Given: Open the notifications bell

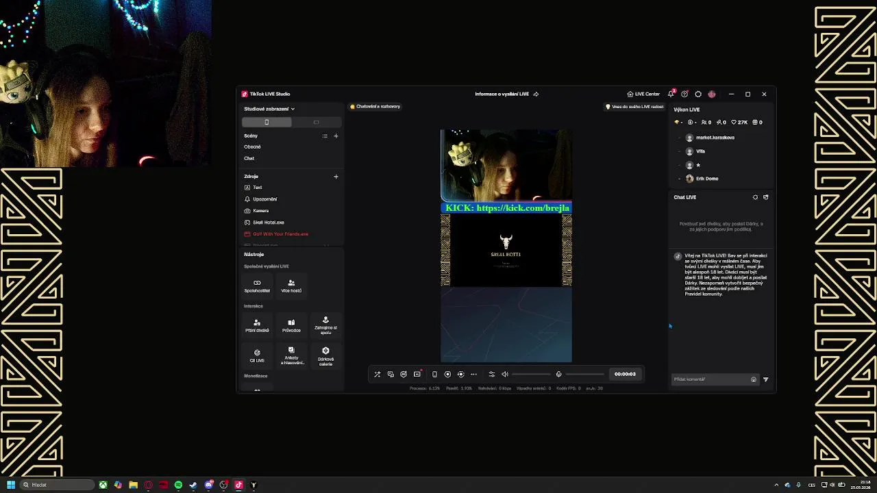Looking at the screenshot, I should click(x=671, y=94).
